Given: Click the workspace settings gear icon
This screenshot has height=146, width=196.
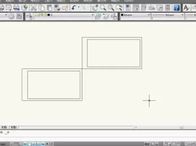Looking at the screenshot, I should click(x=11, y=16).
